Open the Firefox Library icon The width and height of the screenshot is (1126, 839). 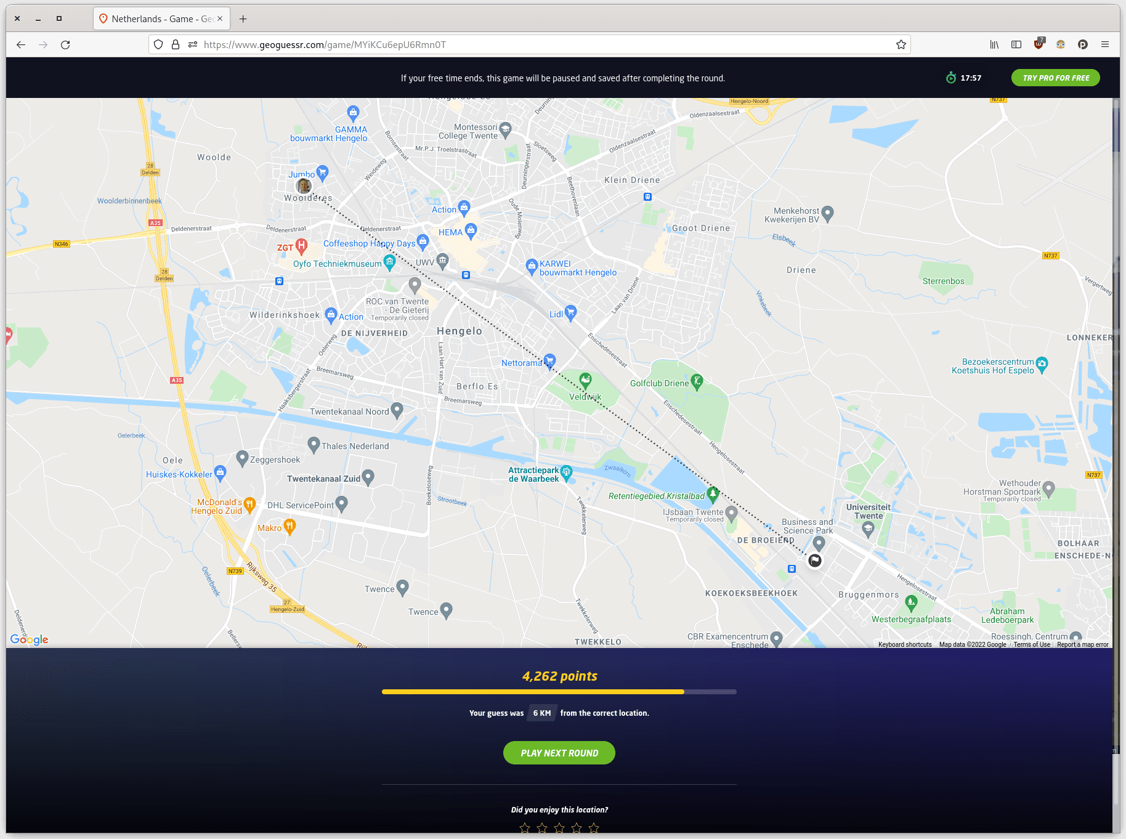pyautogui.click(x=994, y=44)
